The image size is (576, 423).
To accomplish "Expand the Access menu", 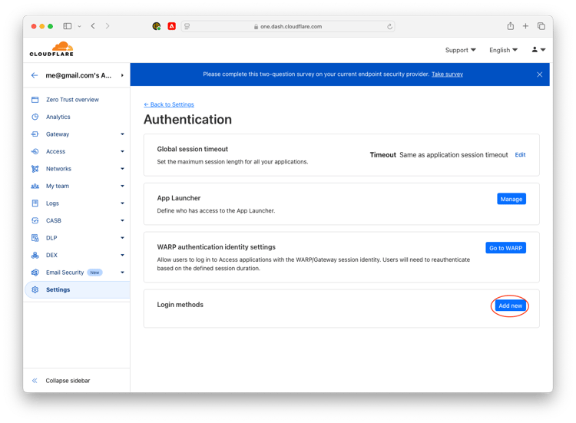I will [122, 151].
